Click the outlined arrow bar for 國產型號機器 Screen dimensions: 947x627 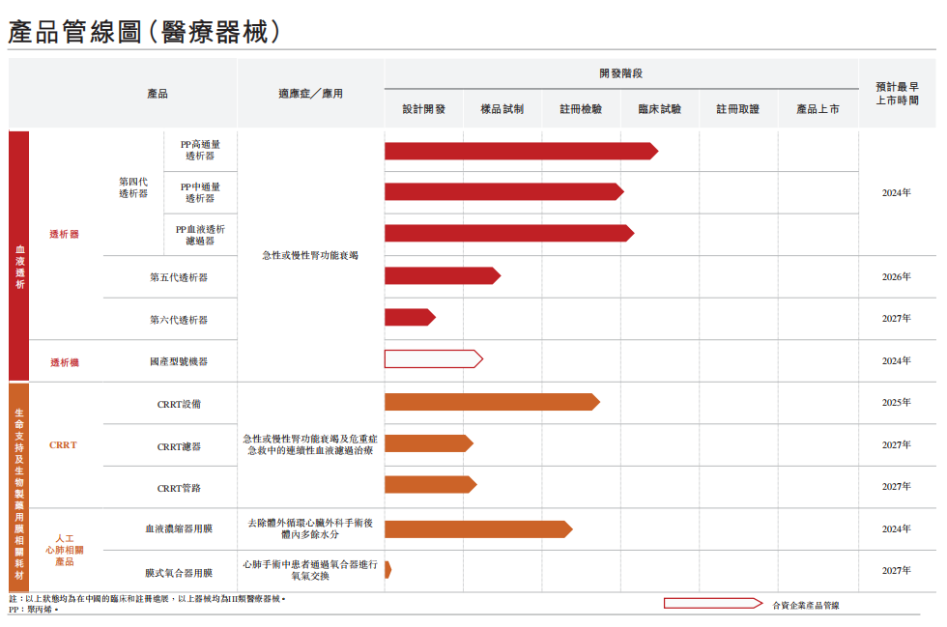[x=434, y=358]
